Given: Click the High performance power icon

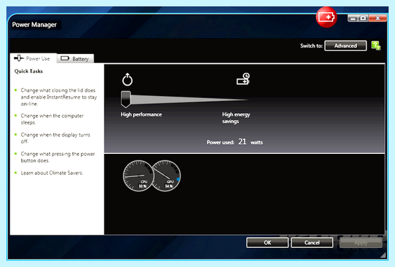Looking at the screenshot, I should coord(127,80).
